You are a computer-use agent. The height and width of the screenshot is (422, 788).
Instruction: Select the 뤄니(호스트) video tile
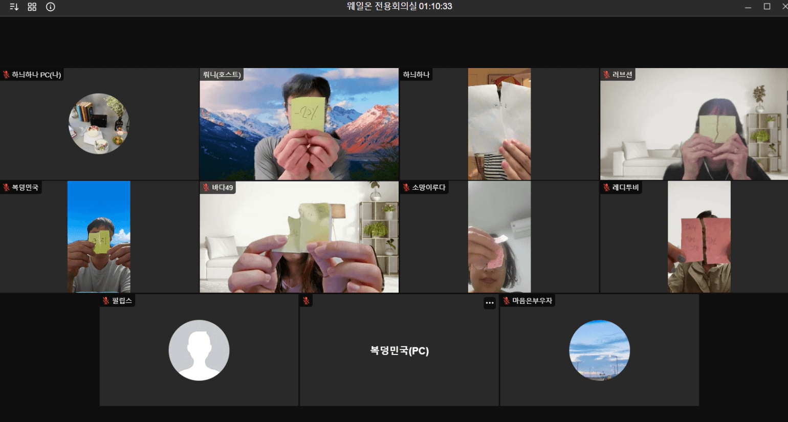click(299, 124)
